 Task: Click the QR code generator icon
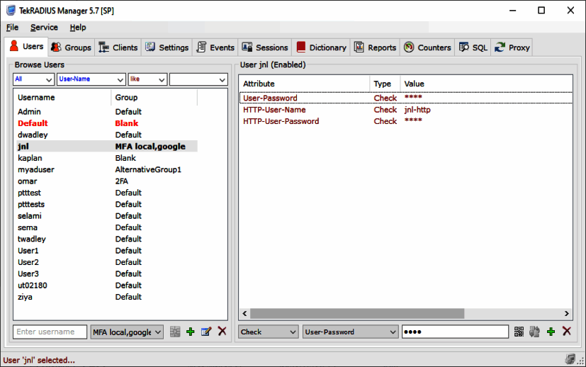pyautogui.click(x=519, y=332)
